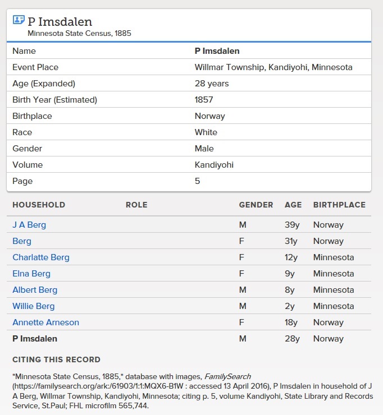Open the Annette Arneson record link
383x415 pixels.
pyautogui.click(x=45, y=322)
